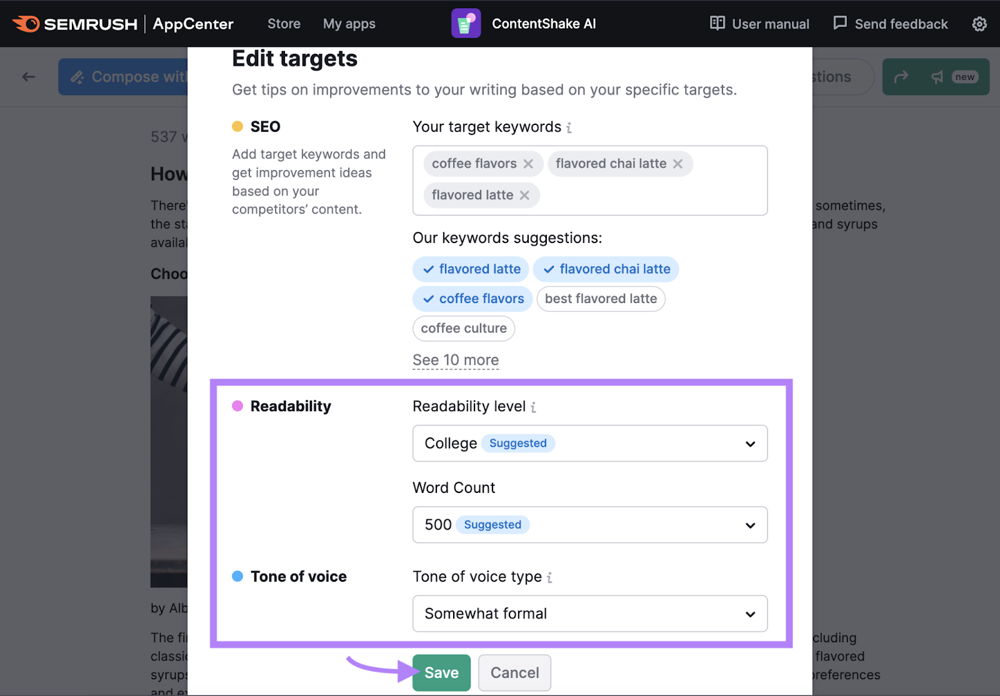Click the Semrush flame logo icon
Screen dimensions: 1000x696
(26, 24)
